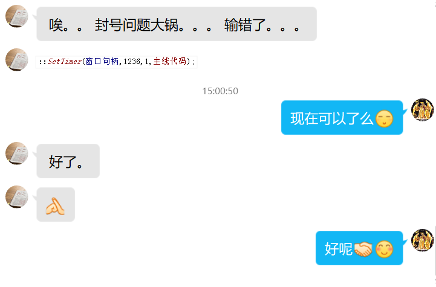The width and height of the screenshot is (436, 287).
Task: Click the contact avatar beside 好了。
Action: click(17, 153)
